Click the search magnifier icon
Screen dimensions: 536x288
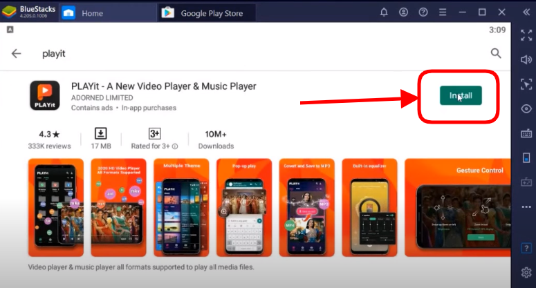click(496, 53)
